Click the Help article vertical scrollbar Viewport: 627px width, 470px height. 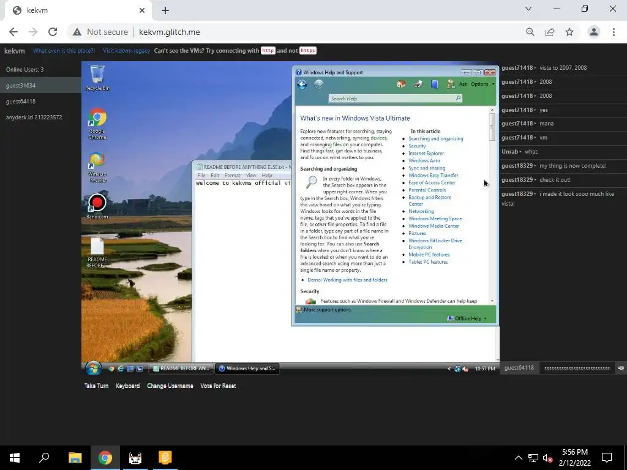[x=492, y=204]
